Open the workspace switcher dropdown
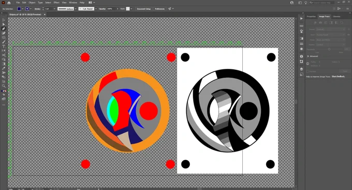 [92, 3]
